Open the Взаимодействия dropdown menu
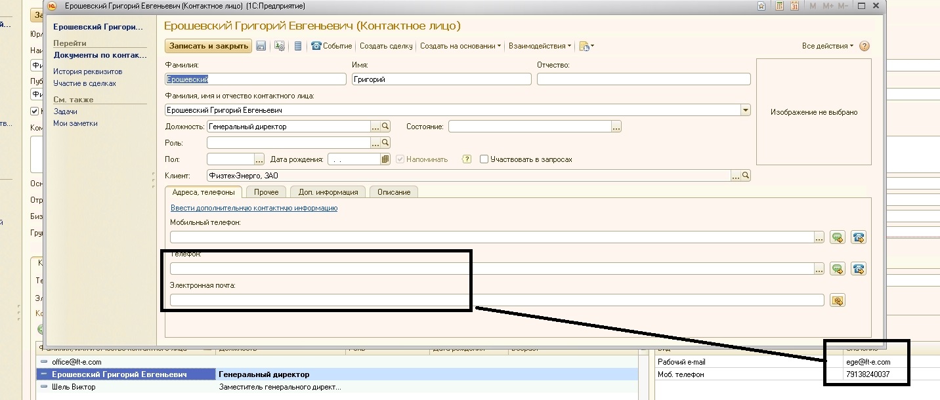 click(540, 46)
